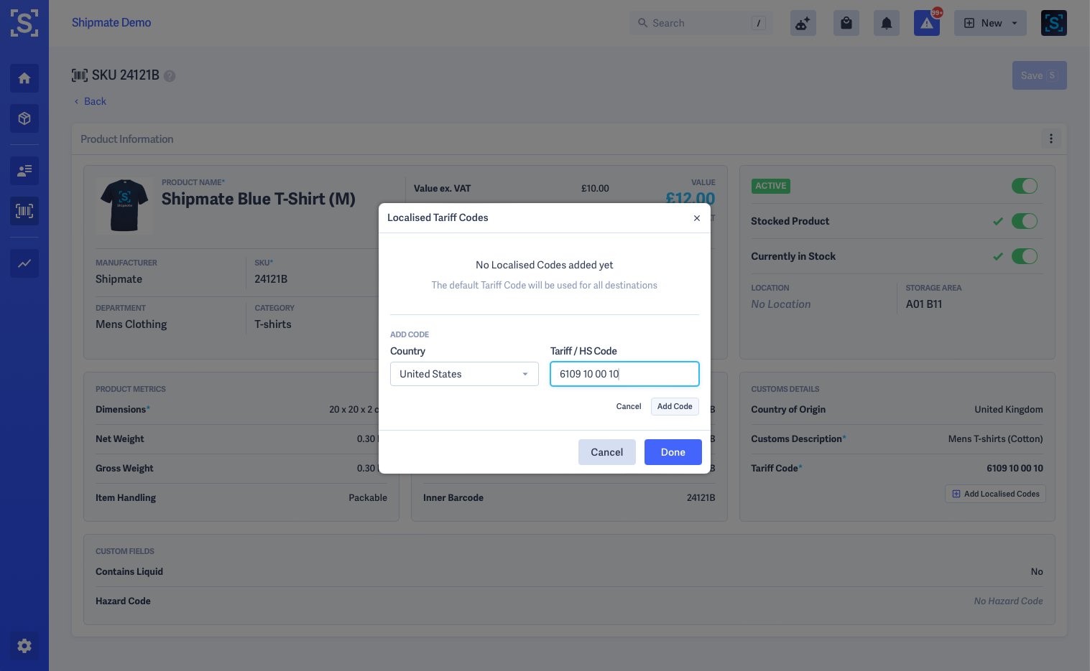Open the analytics chart icon in sidebar
Viewport: 1090px width, 671px height.
click(x=24, y=263)
